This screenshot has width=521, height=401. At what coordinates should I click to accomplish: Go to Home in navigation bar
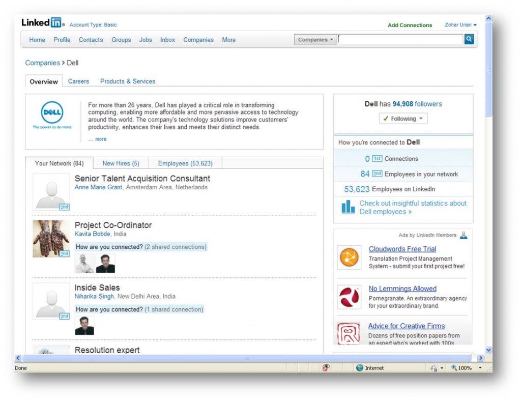pyautogui.click(x=37, y=40)
